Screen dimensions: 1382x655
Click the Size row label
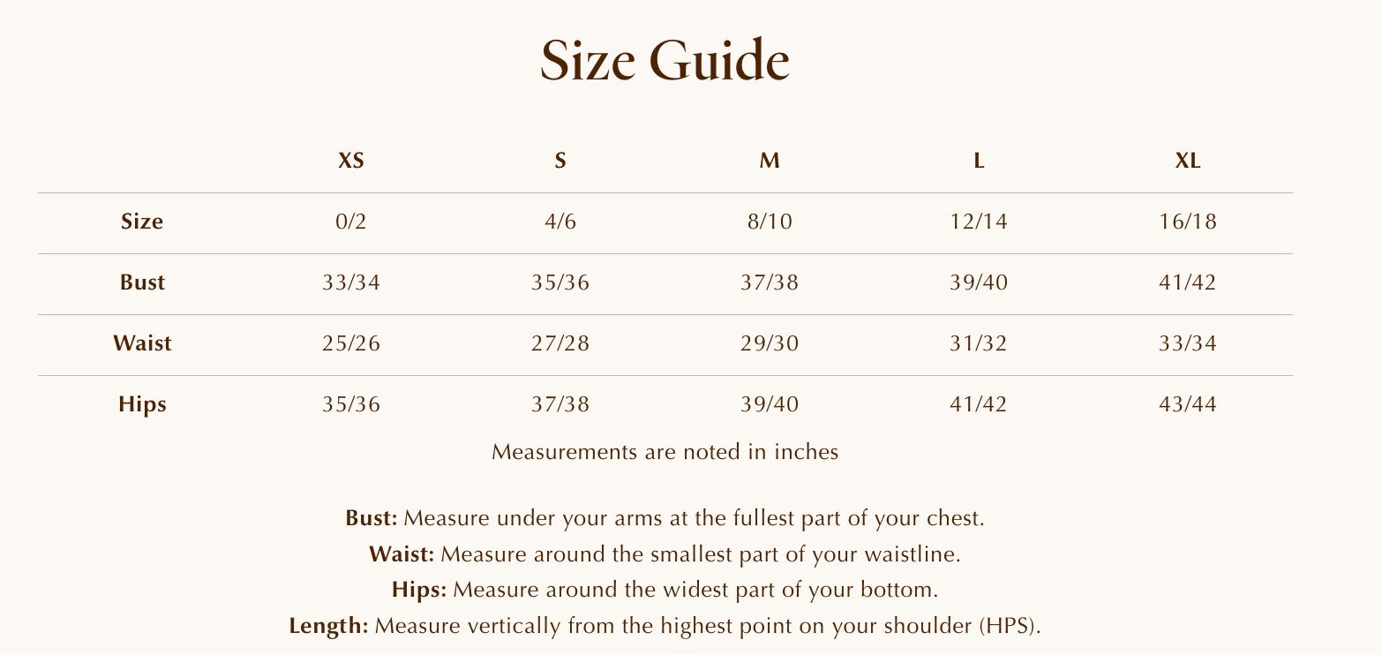click(142, 222)
